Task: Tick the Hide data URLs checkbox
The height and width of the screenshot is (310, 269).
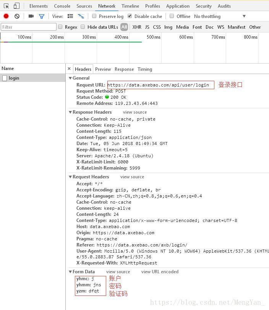Action: 83,27
